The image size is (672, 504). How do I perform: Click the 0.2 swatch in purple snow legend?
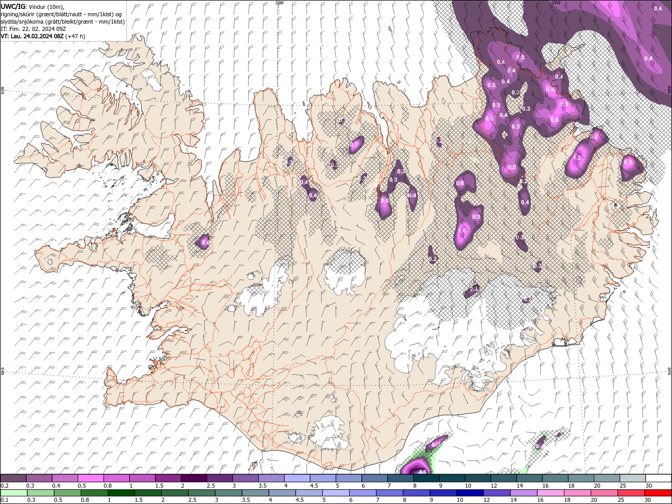[x=13, y=478]
